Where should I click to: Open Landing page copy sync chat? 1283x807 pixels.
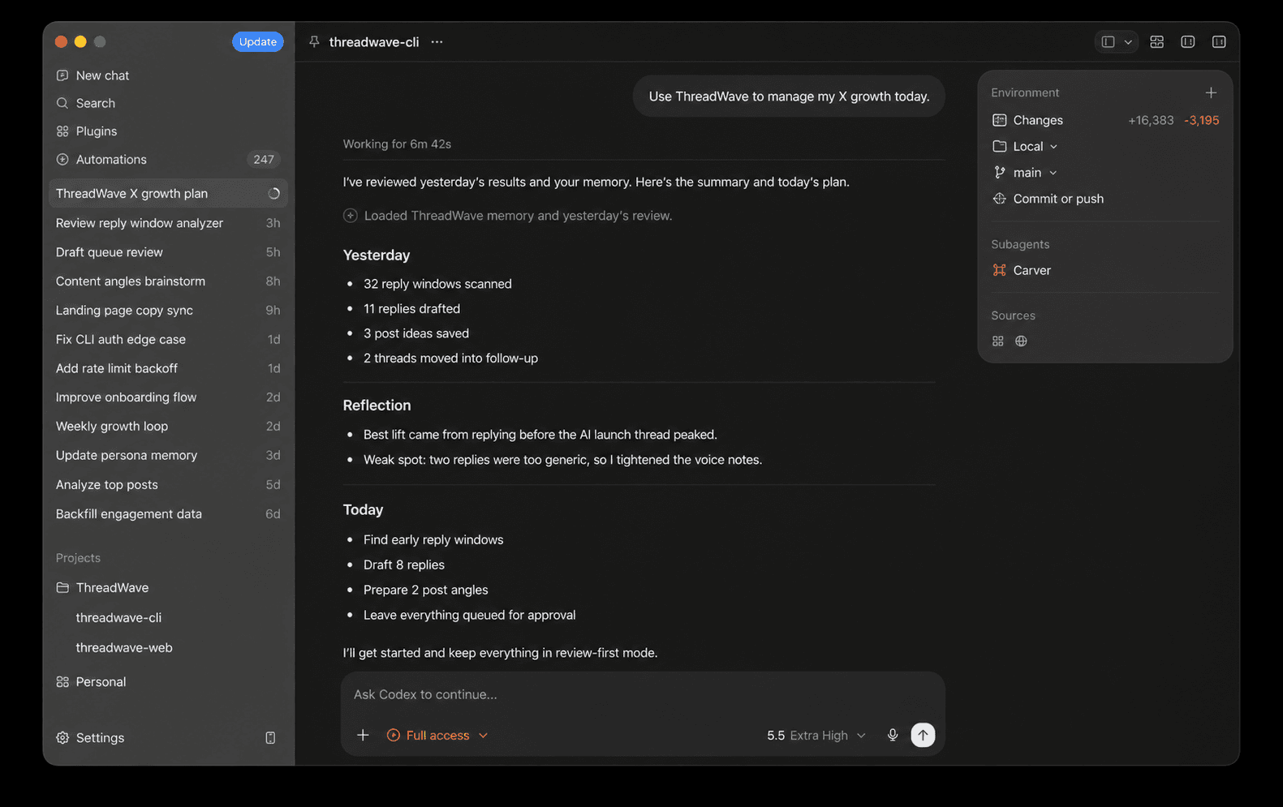click(x=168, y=311)
